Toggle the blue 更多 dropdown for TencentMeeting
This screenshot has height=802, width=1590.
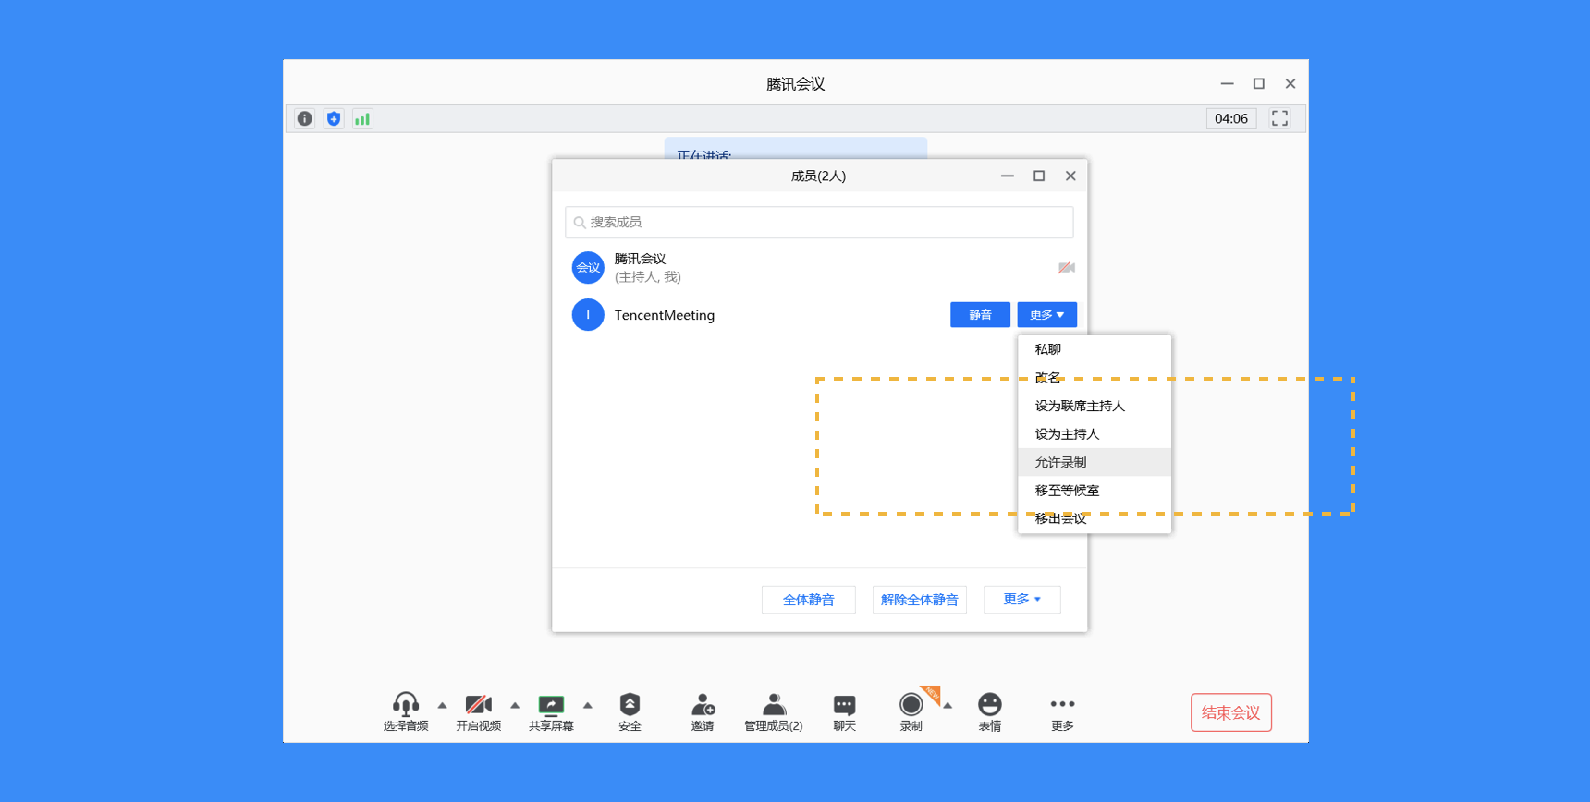(1046, 315)
